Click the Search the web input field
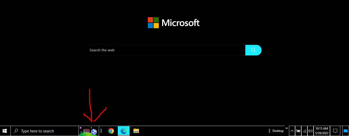Screen dimensions: 349x136 pos(166,50)
